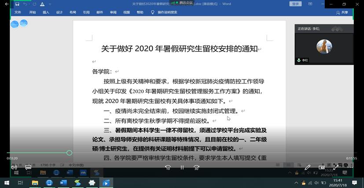Select the 引用 ribbon tab
Image resolution: width=364 pixels, height=188 pixels.
pyautogui.click(x=86, y=12)
